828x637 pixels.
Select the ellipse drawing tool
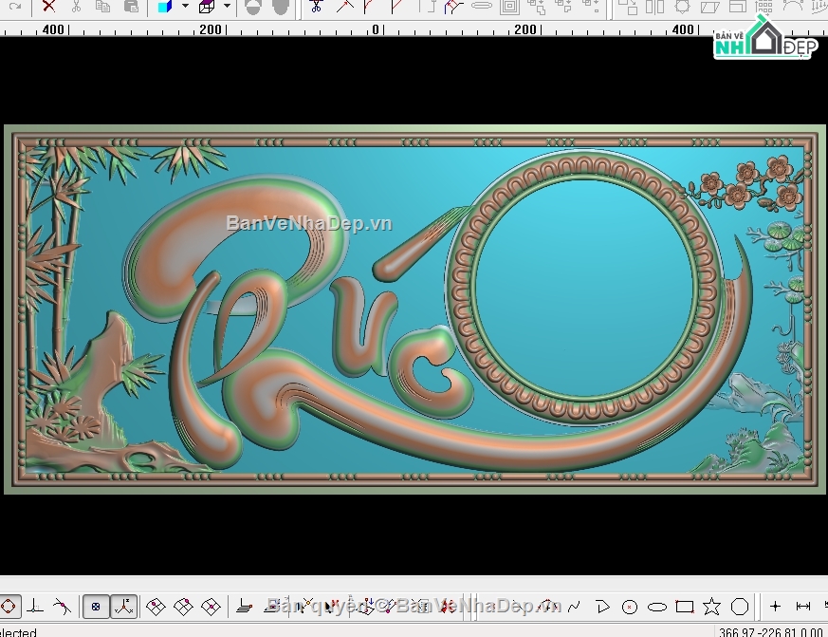(x=657, y=607)
